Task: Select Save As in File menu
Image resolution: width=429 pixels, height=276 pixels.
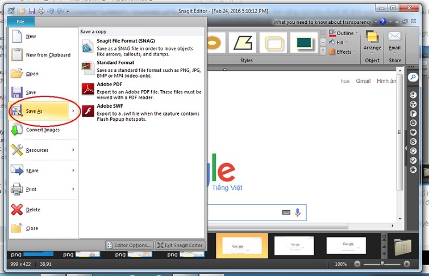Action: 41,111
